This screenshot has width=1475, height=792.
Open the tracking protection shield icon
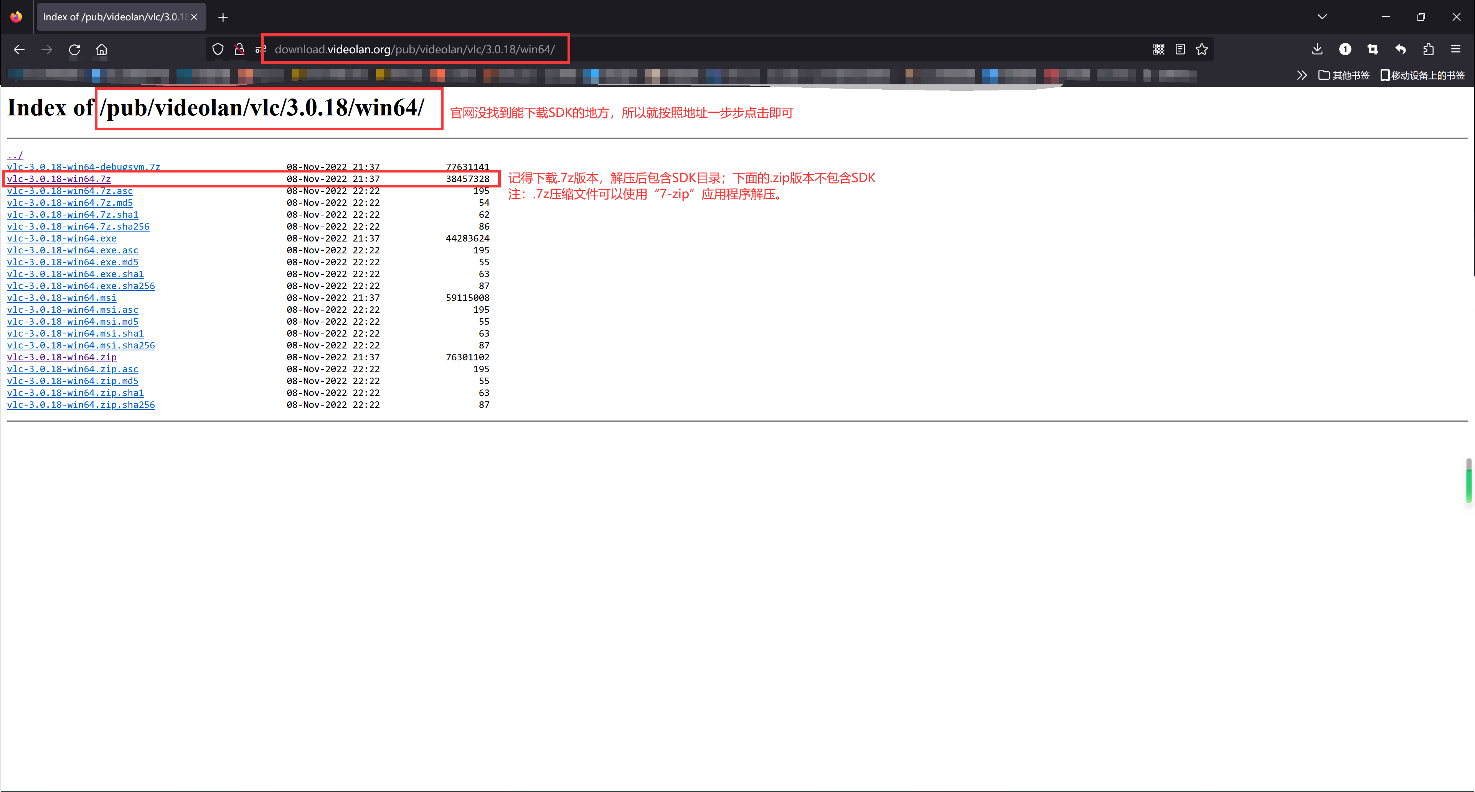point(218,50)
